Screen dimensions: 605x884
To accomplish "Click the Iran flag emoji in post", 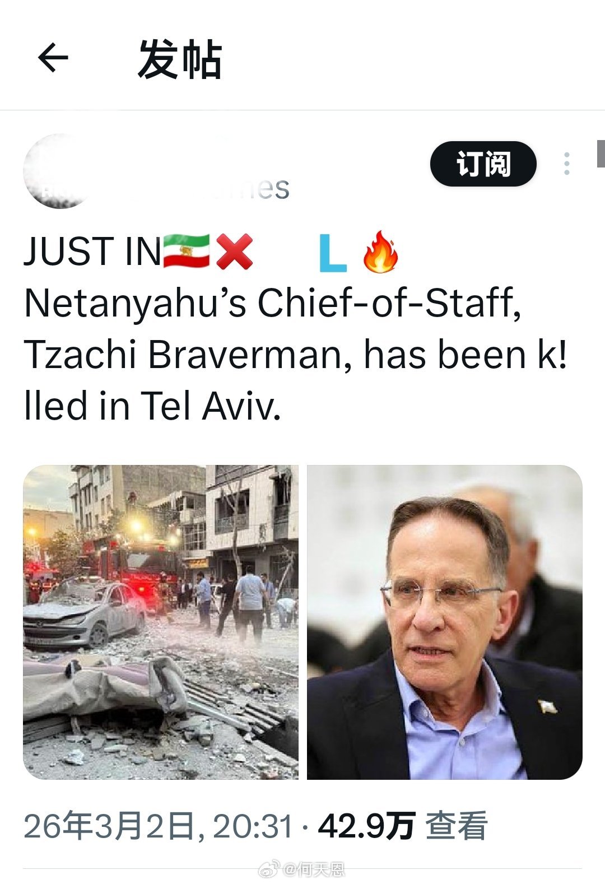I will tap(186, 251).
